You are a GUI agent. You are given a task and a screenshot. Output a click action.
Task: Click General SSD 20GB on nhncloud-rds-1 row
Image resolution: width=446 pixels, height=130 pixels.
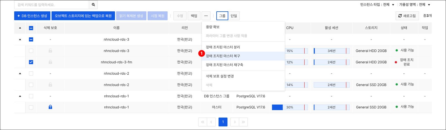point(371,107)
